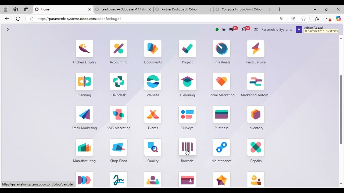Launch the Website app
This screenshot has height=193, width=344.
coord(153,81)
